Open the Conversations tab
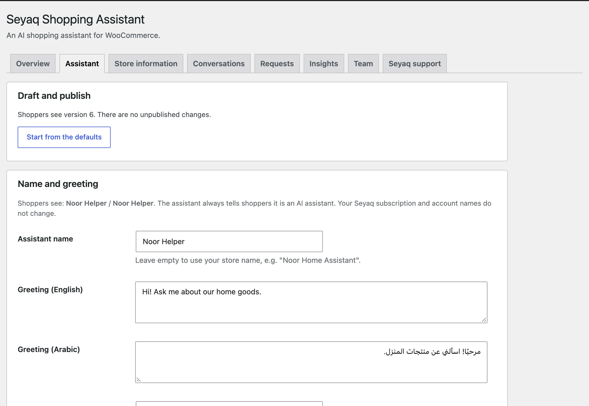589x406 pixels. click(219, 64)
